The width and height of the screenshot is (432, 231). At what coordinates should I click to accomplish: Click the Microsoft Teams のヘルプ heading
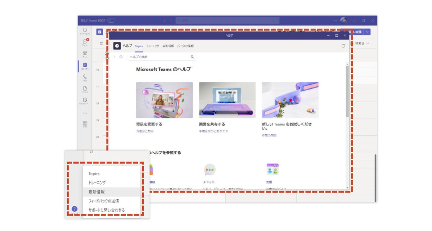click(x=163, y=69)
